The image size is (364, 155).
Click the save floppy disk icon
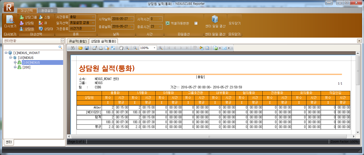point(86,48)
